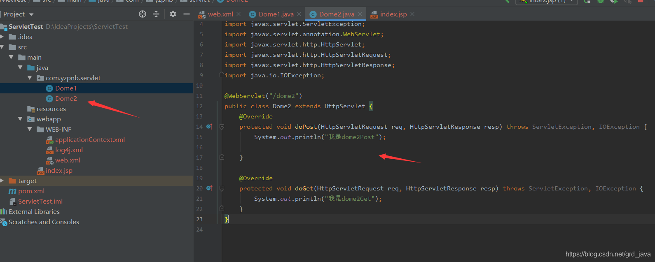Click the Maven pom.xml icon

(x=12, y=191)
